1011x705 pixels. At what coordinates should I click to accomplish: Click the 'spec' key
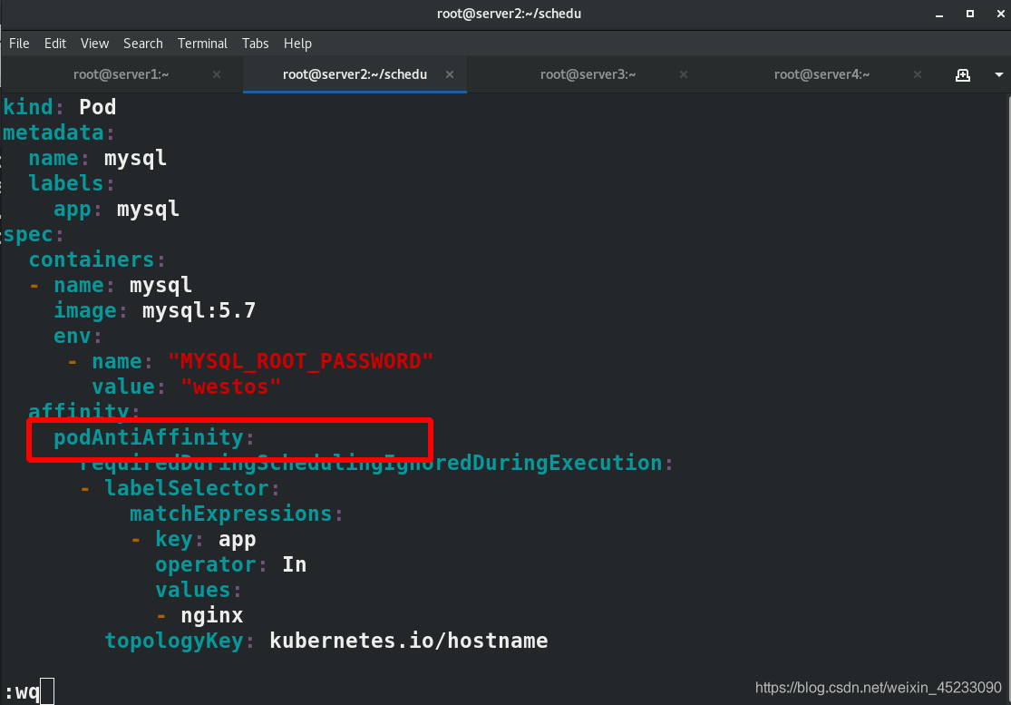pos(28,234)
